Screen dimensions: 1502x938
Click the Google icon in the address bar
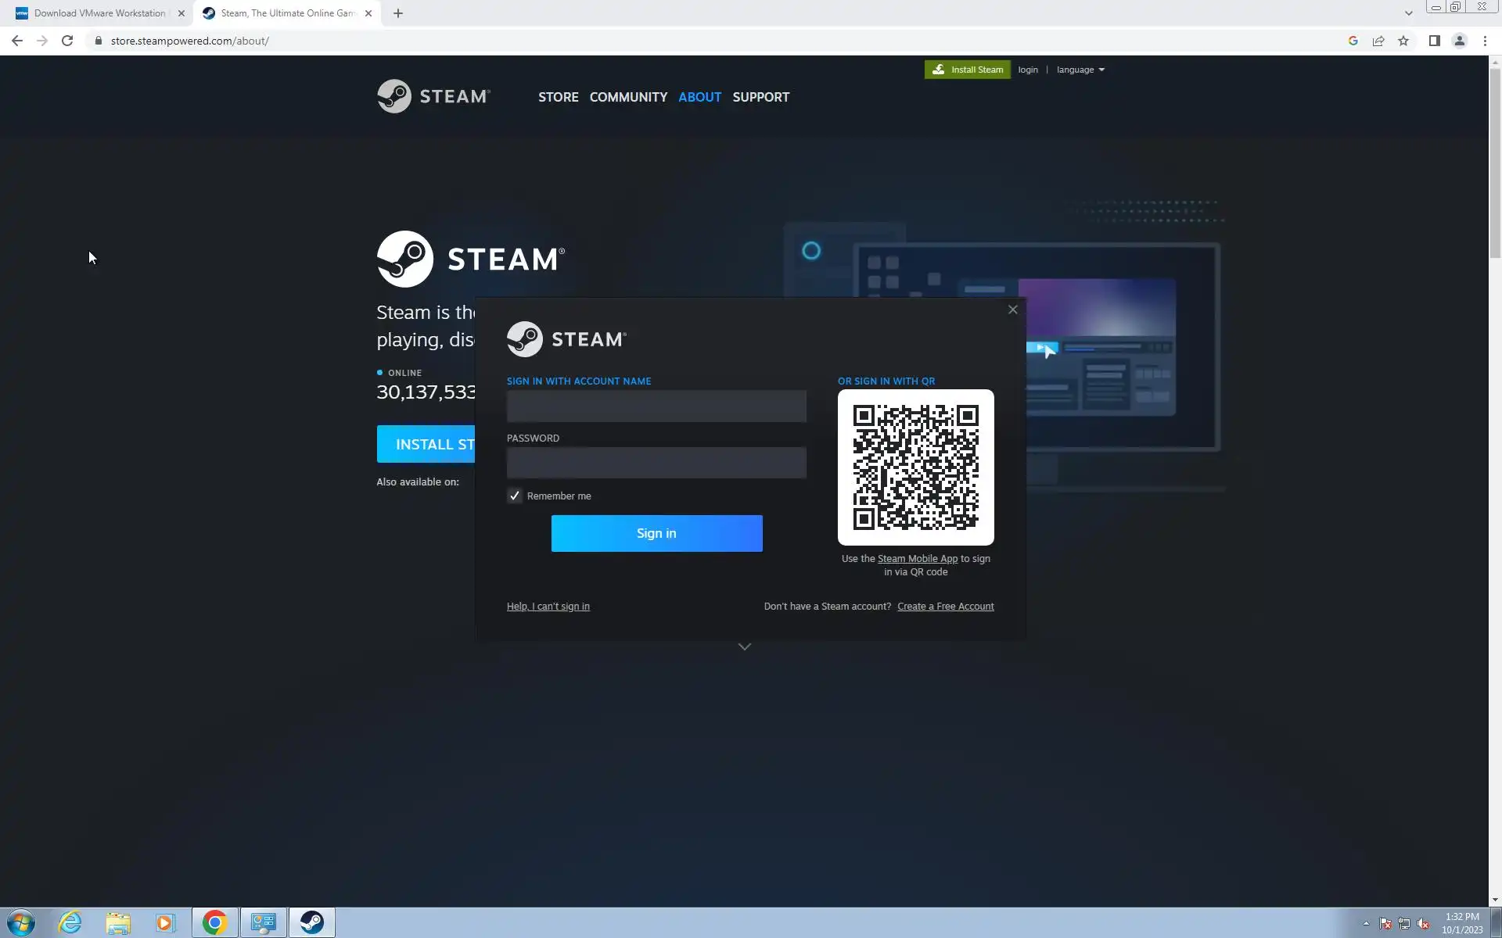click(x=1353, y=41)
